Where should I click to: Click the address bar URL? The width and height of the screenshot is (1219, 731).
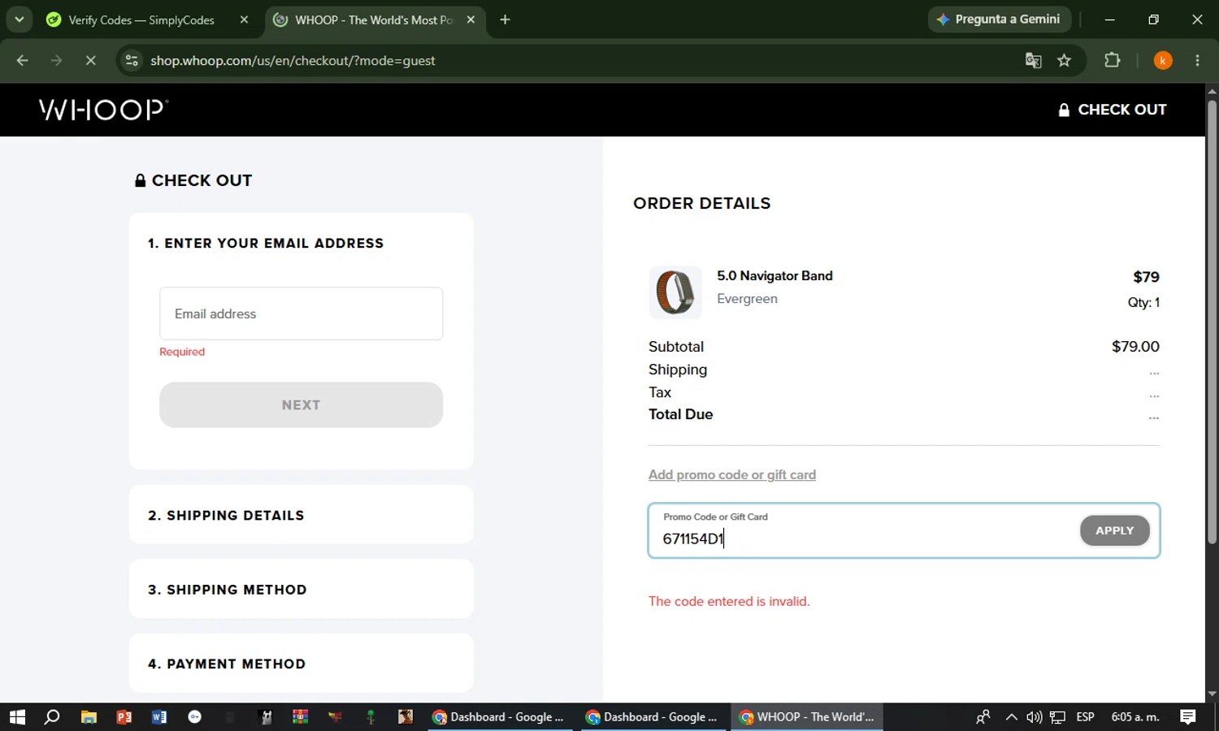(293, 60)
